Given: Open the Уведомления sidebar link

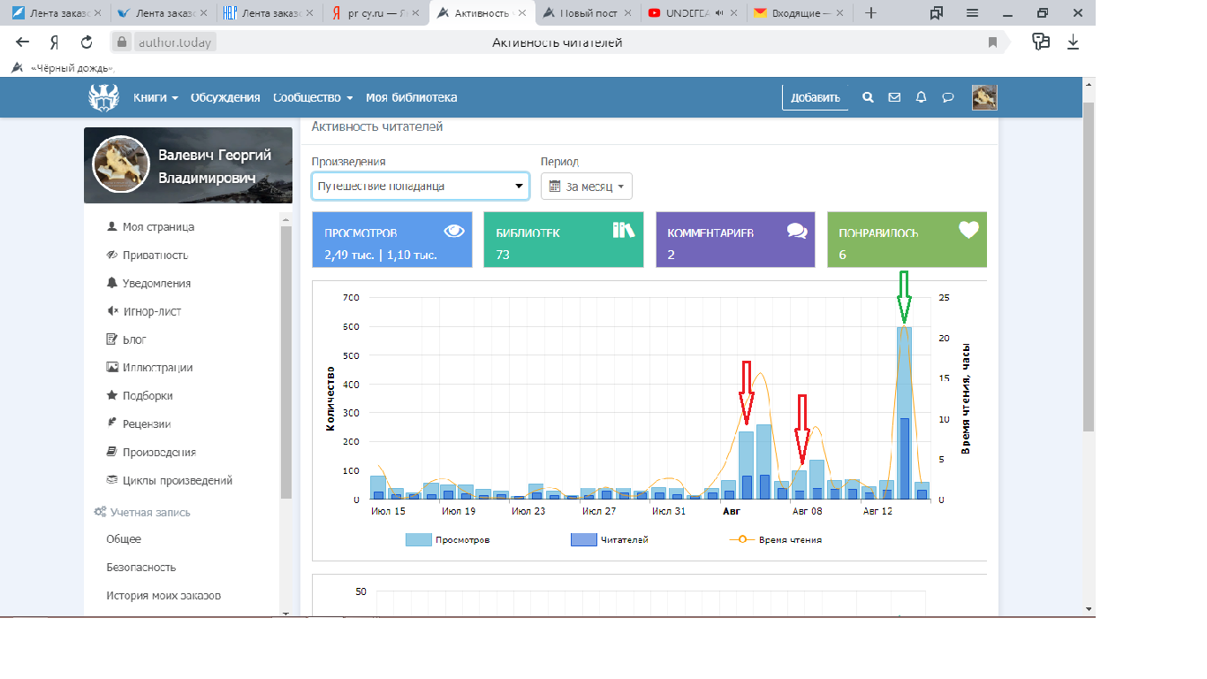Looking at the screenshot, I should [156, 284].
